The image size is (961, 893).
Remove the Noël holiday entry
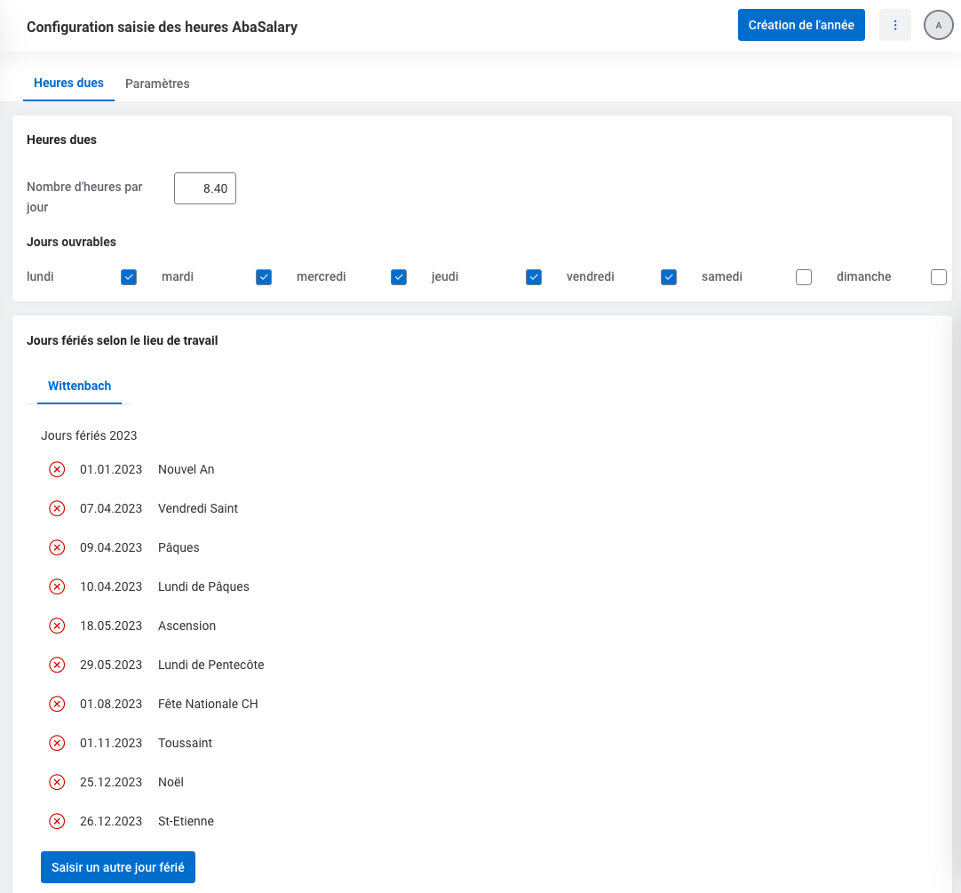pos(57,782)
